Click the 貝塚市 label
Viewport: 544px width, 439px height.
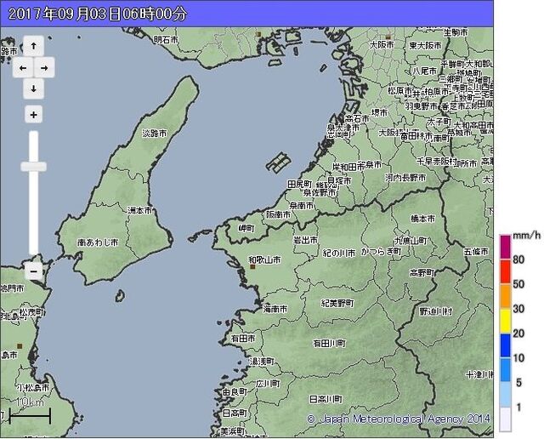click(x=339, y=180)
